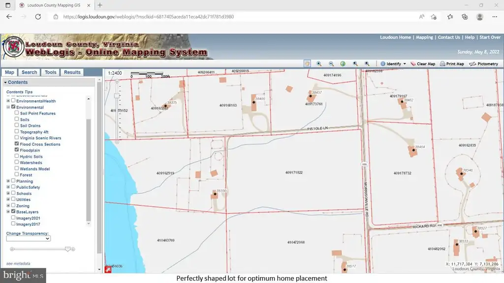Click the map zoom level slider handle

[117, 96]
